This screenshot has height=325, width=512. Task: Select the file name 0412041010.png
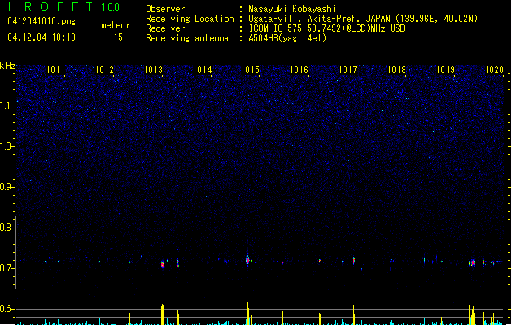coord(42,21)
